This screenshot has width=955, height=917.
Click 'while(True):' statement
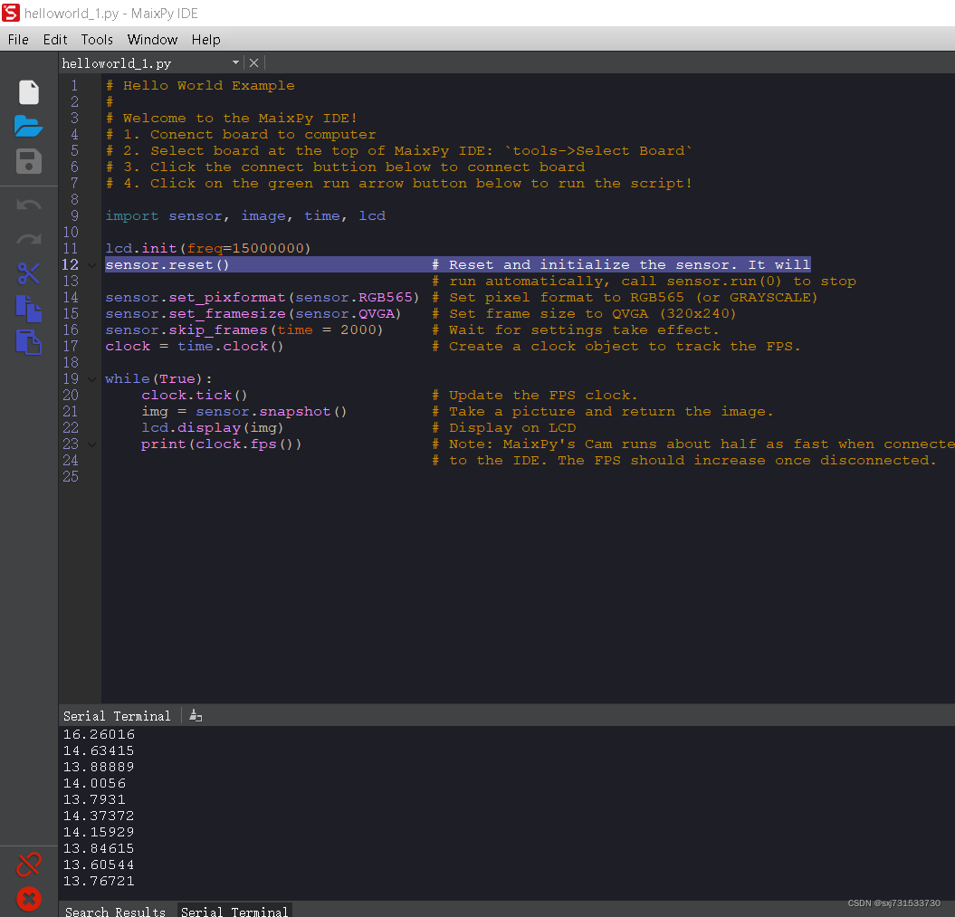[x=158, y=378]
